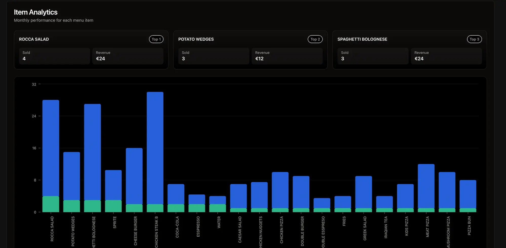Click the blue bar for GREEK SALAD
506x248 pixels.
coord(364,192)
